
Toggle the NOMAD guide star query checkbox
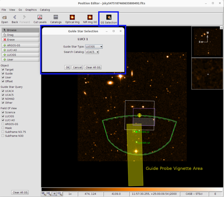3,99
